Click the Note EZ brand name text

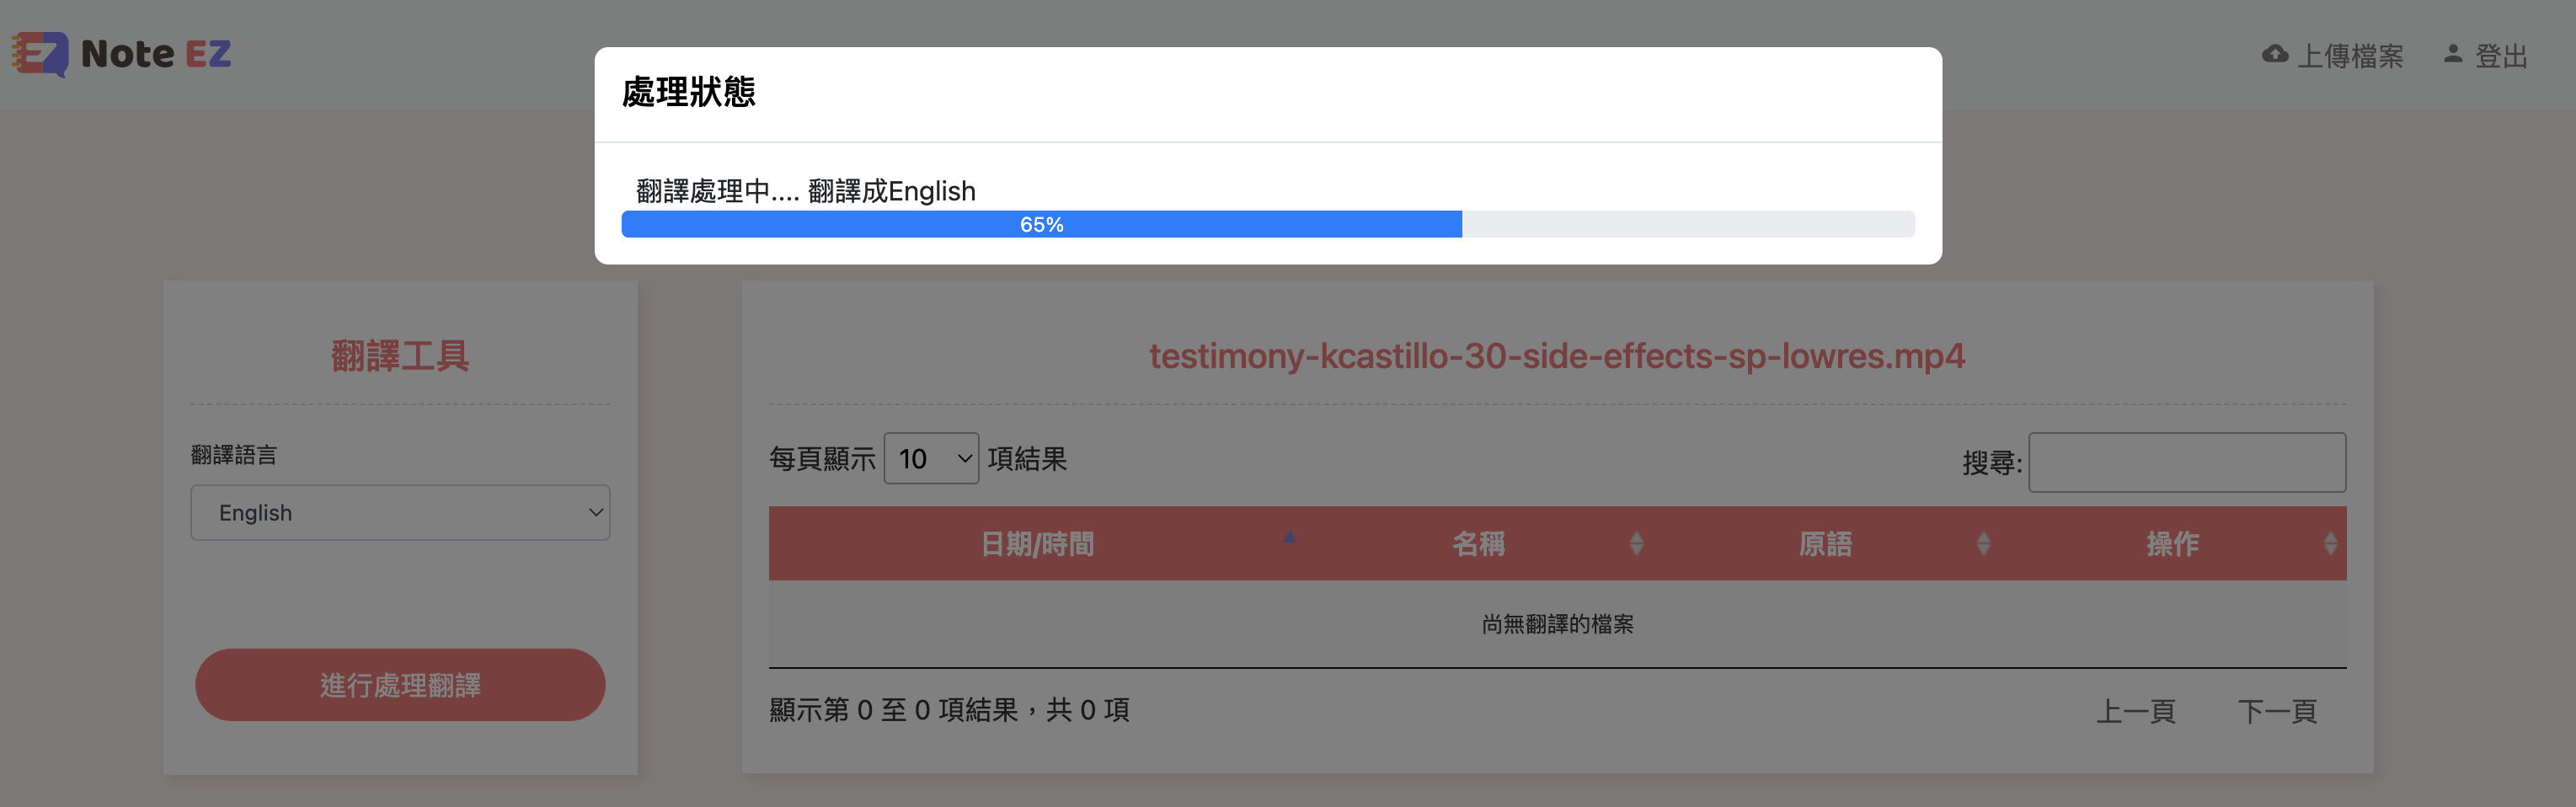coord(156,54)
